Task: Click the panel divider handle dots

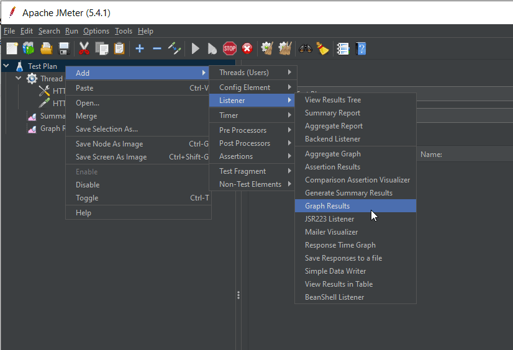Action: coord(238,295)
